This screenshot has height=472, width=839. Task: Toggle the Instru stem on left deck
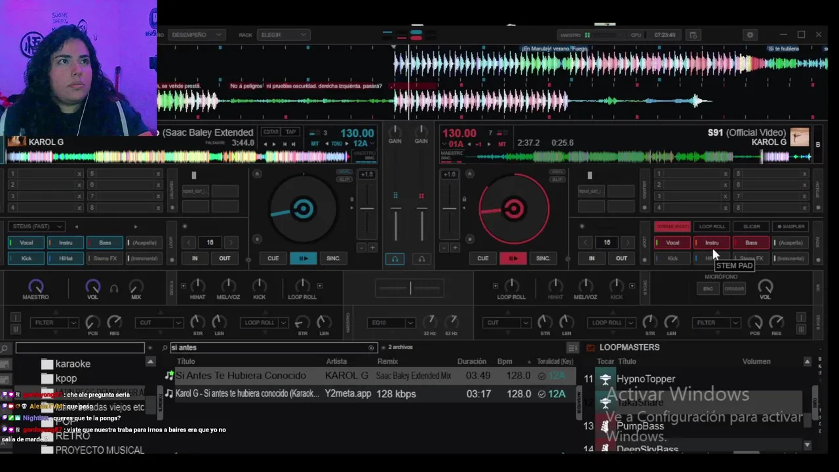pyautogui.click(x=66, y=243)
